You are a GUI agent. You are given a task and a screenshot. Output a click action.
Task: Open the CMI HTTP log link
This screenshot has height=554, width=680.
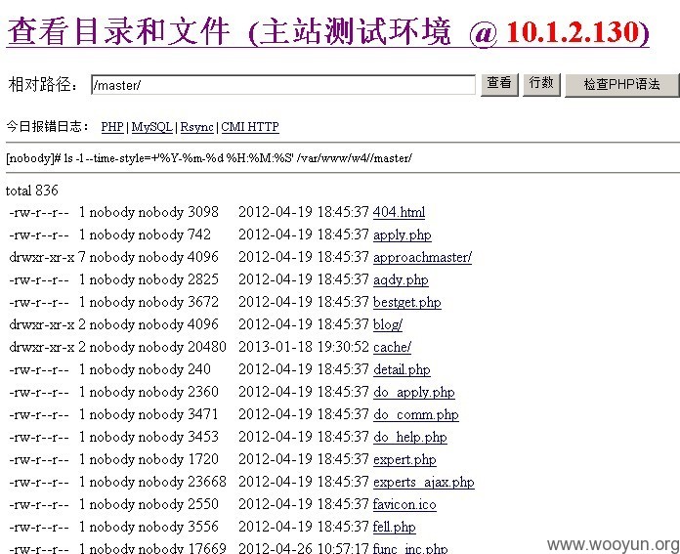(250, 127)
